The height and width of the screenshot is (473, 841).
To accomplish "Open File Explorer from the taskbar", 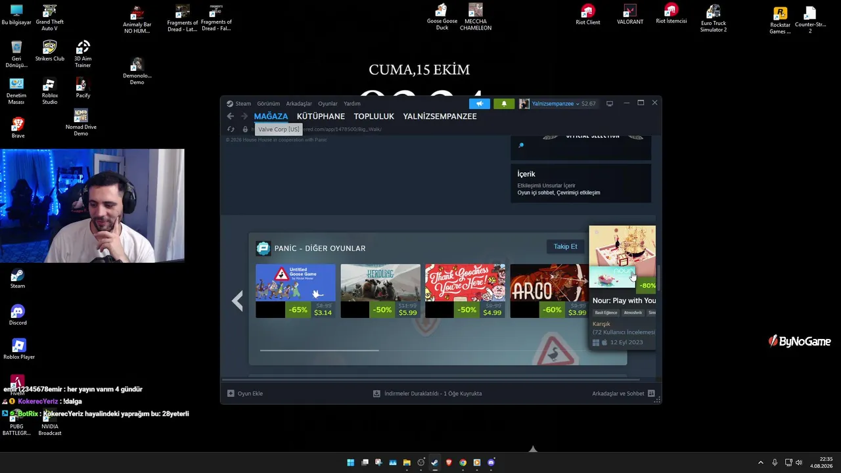I will (x=407, y=462).
